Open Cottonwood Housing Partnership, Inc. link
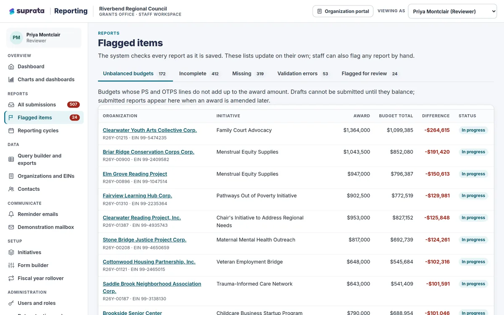 click(x=149, y=262)
